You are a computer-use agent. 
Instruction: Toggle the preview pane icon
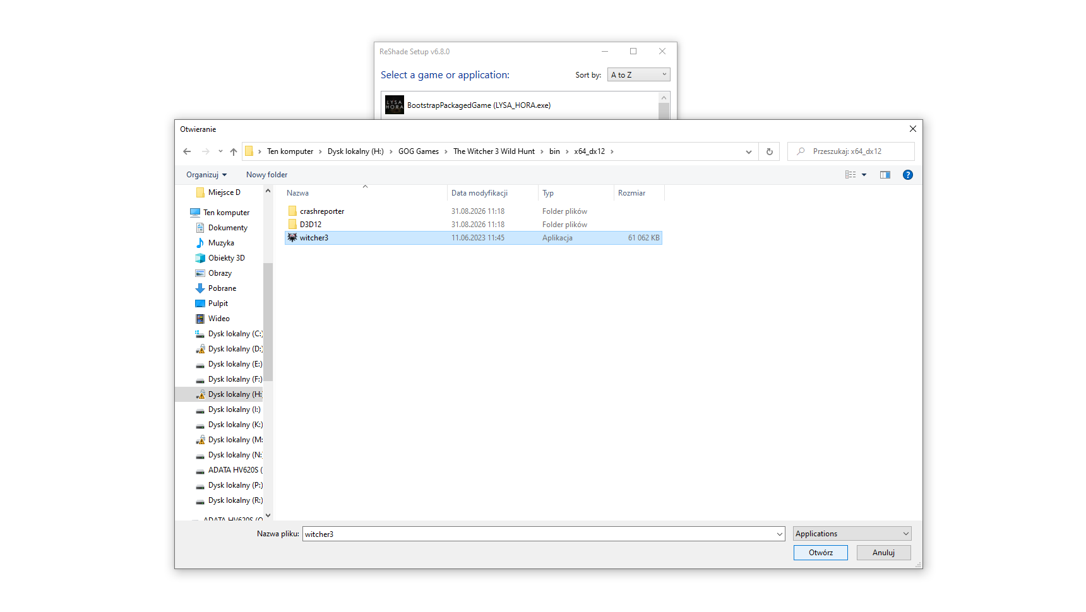[x=885, y=175]
